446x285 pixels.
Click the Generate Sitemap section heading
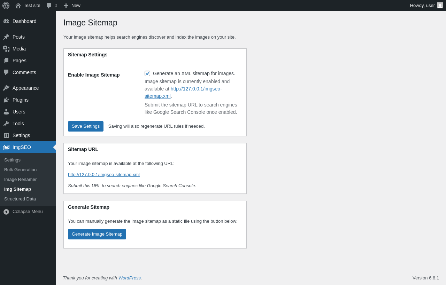click(x=89, y=207)
